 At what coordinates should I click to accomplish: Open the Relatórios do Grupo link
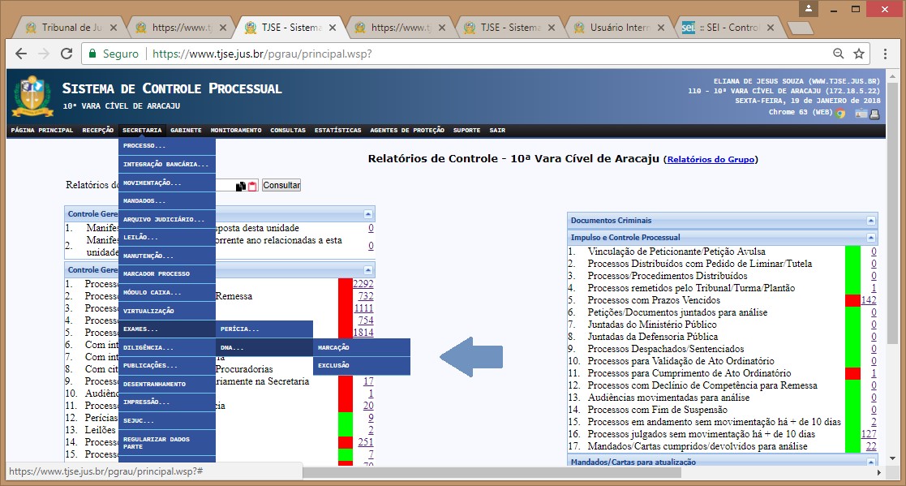point(711,160)
